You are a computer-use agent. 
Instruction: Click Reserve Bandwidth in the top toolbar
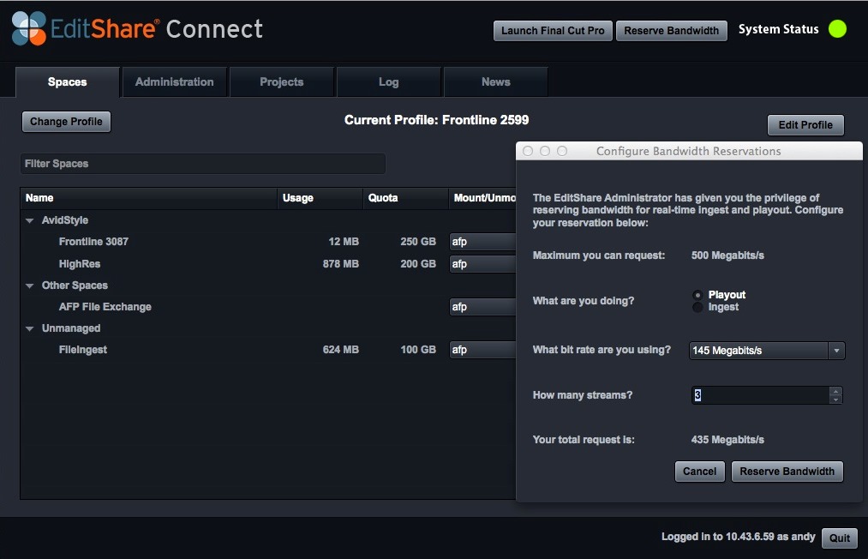tap(672, 31)
